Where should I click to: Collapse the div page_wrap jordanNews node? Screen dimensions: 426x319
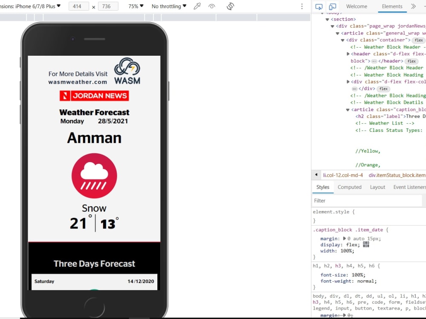(332, 26)
